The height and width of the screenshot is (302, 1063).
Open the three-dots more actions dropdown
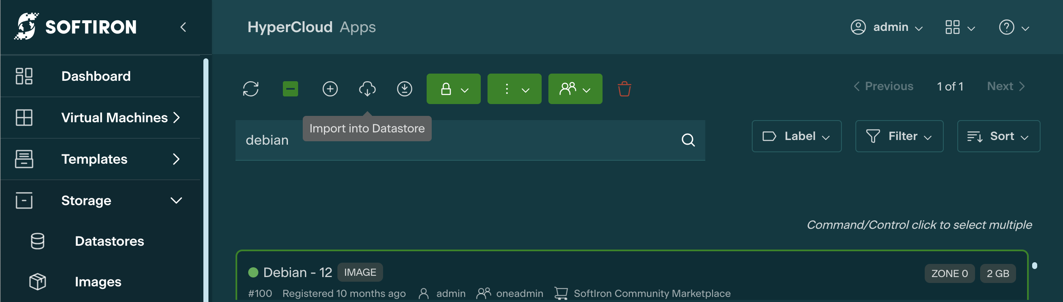tap(514, 89)
